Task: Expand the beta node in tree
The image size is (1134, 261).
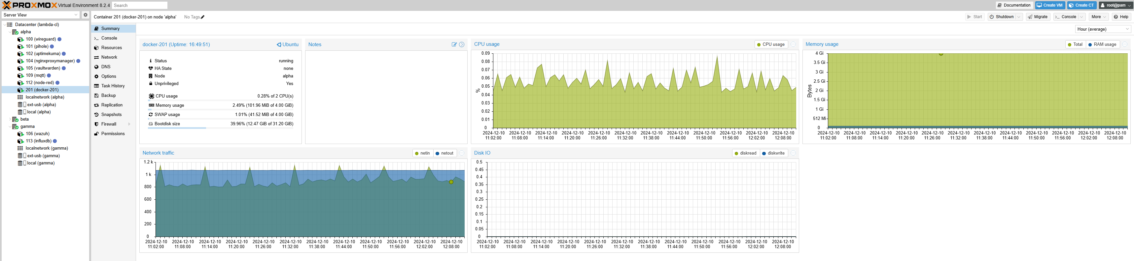Action: coord(10,119)
